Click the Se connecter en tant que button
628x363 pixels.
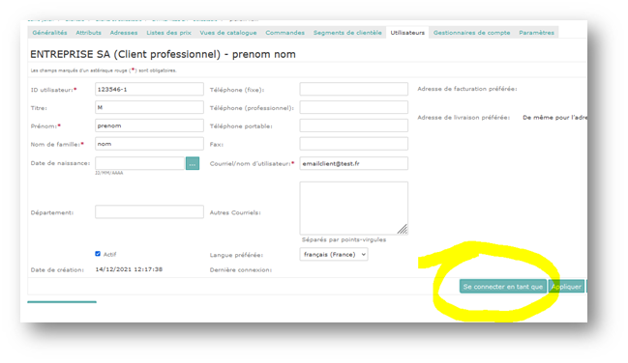tap(503, 286)
